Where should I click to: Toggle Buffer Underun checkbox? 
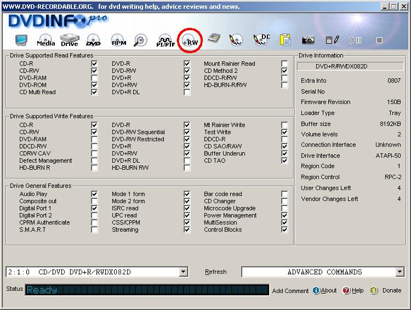[284, 153]
